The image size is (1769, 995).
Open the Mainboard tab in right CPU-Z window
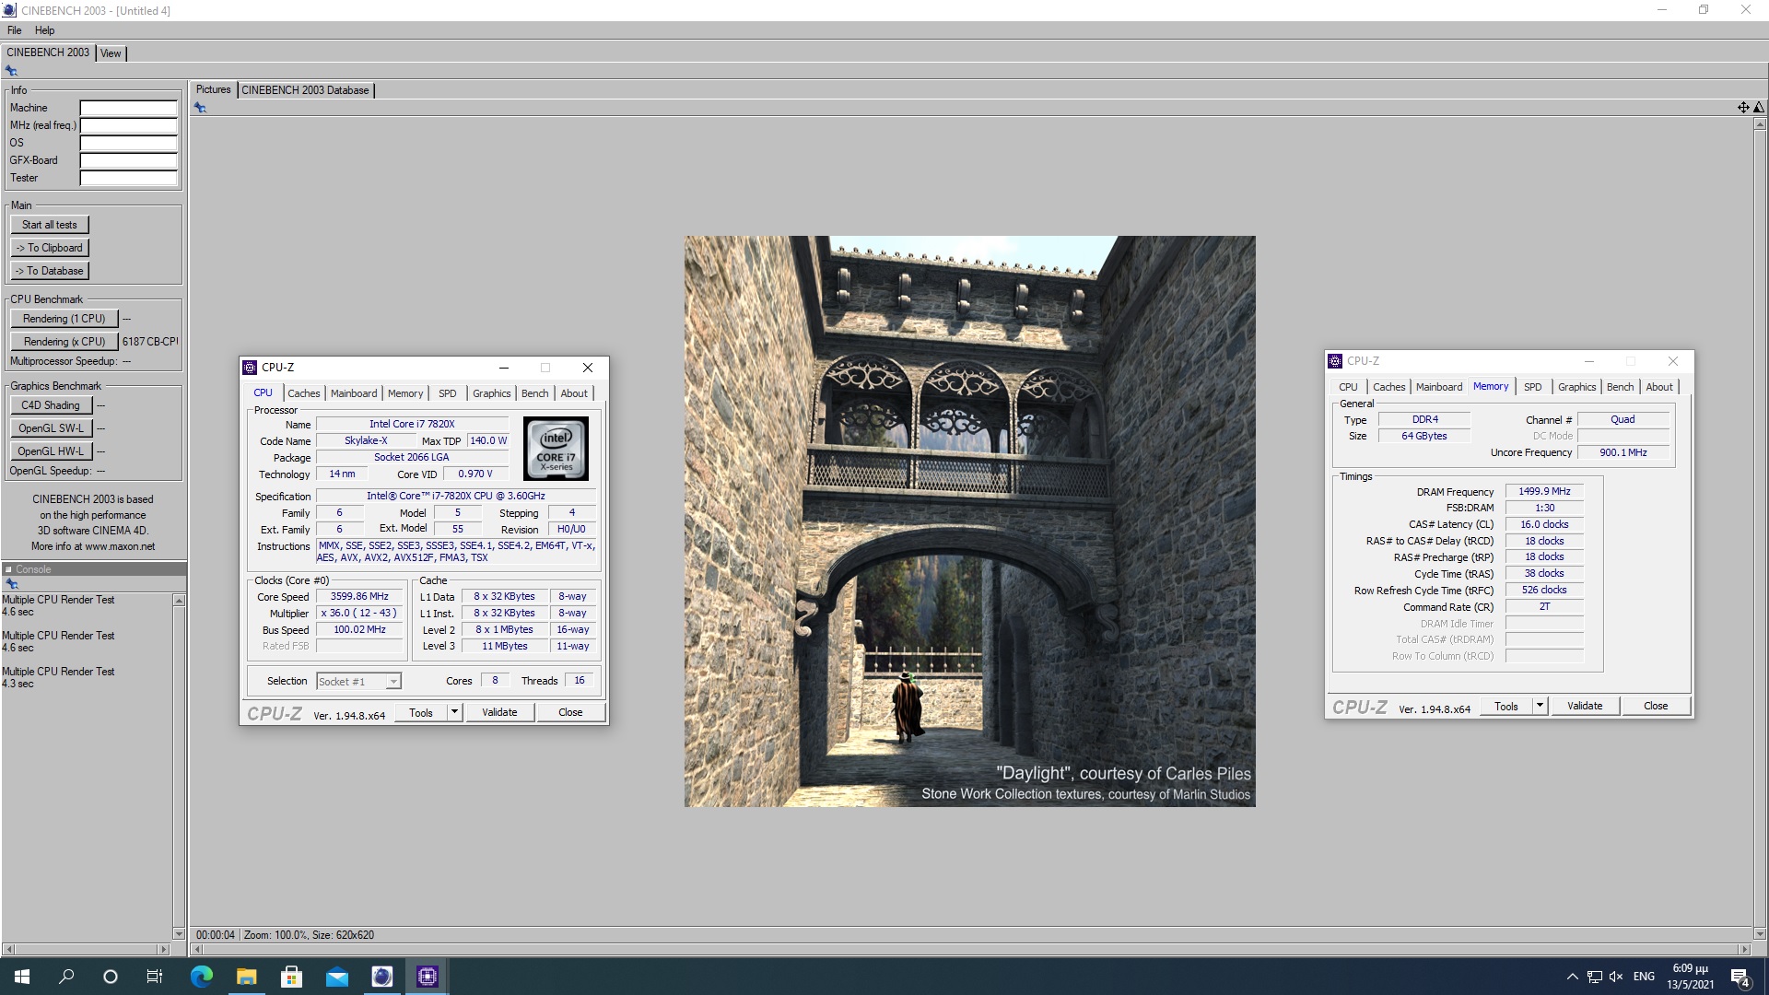(x=1439, y=387)
